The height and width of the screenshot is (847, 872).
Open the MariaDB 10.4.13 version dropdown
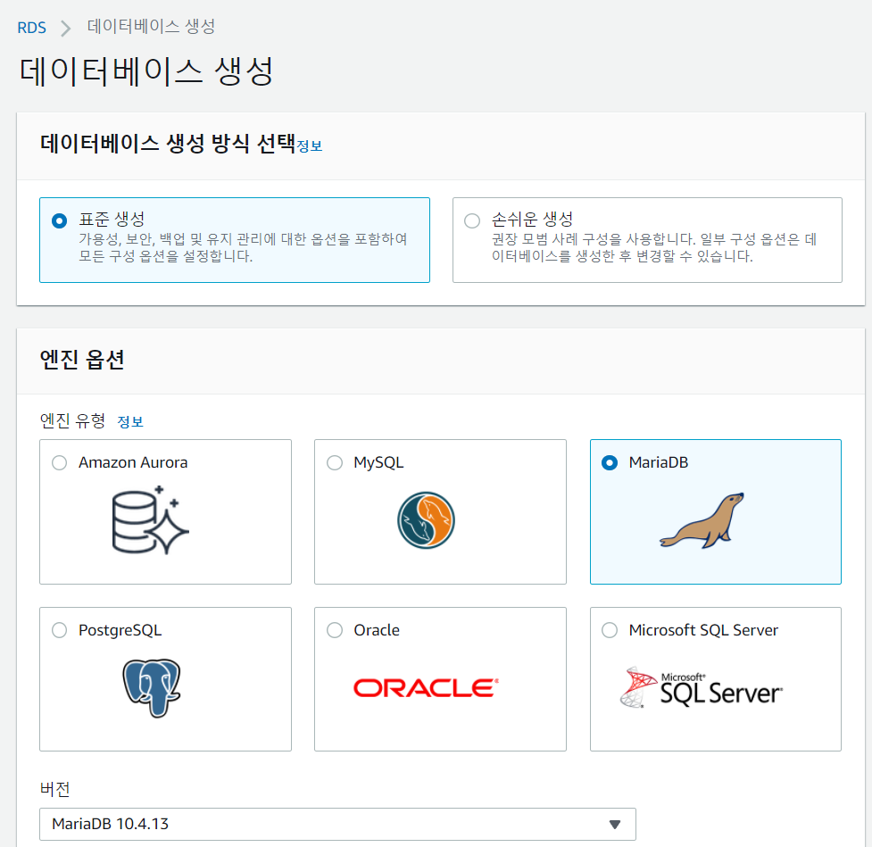point(337,824)
